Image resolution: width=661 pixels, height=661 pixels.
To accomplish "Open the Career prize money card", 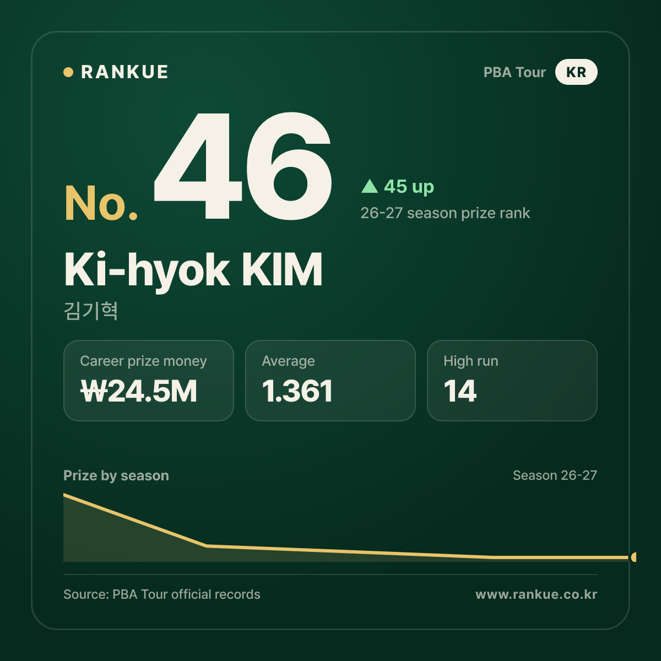I will [x=149, y=381].
